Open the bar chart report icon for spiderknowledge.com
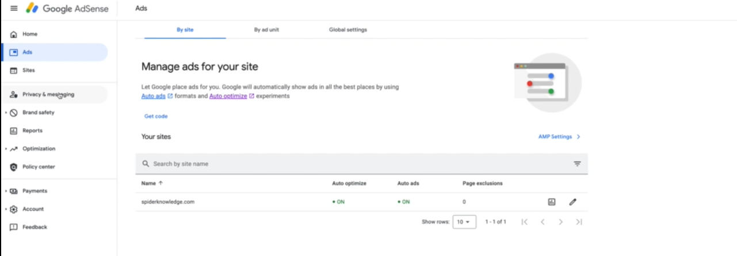Viewport: 737px width, 256px height. 552,202
